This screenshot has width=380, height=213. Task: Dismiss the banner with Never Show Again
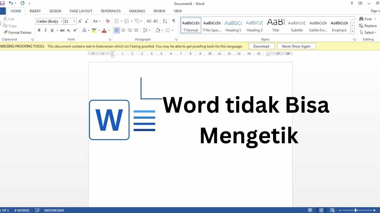[296, 46]
